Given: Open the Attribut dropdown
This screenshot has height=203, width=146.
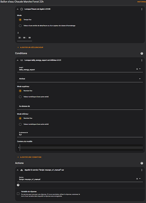Looking at the screenshot, I should [80, 79].
